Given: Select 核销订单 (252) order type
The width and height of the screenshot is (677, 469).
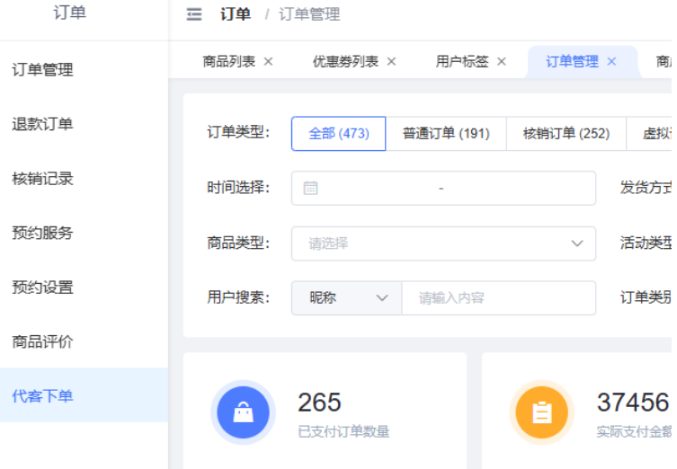Looking at the screenshot, I should (x=566, y=134).
